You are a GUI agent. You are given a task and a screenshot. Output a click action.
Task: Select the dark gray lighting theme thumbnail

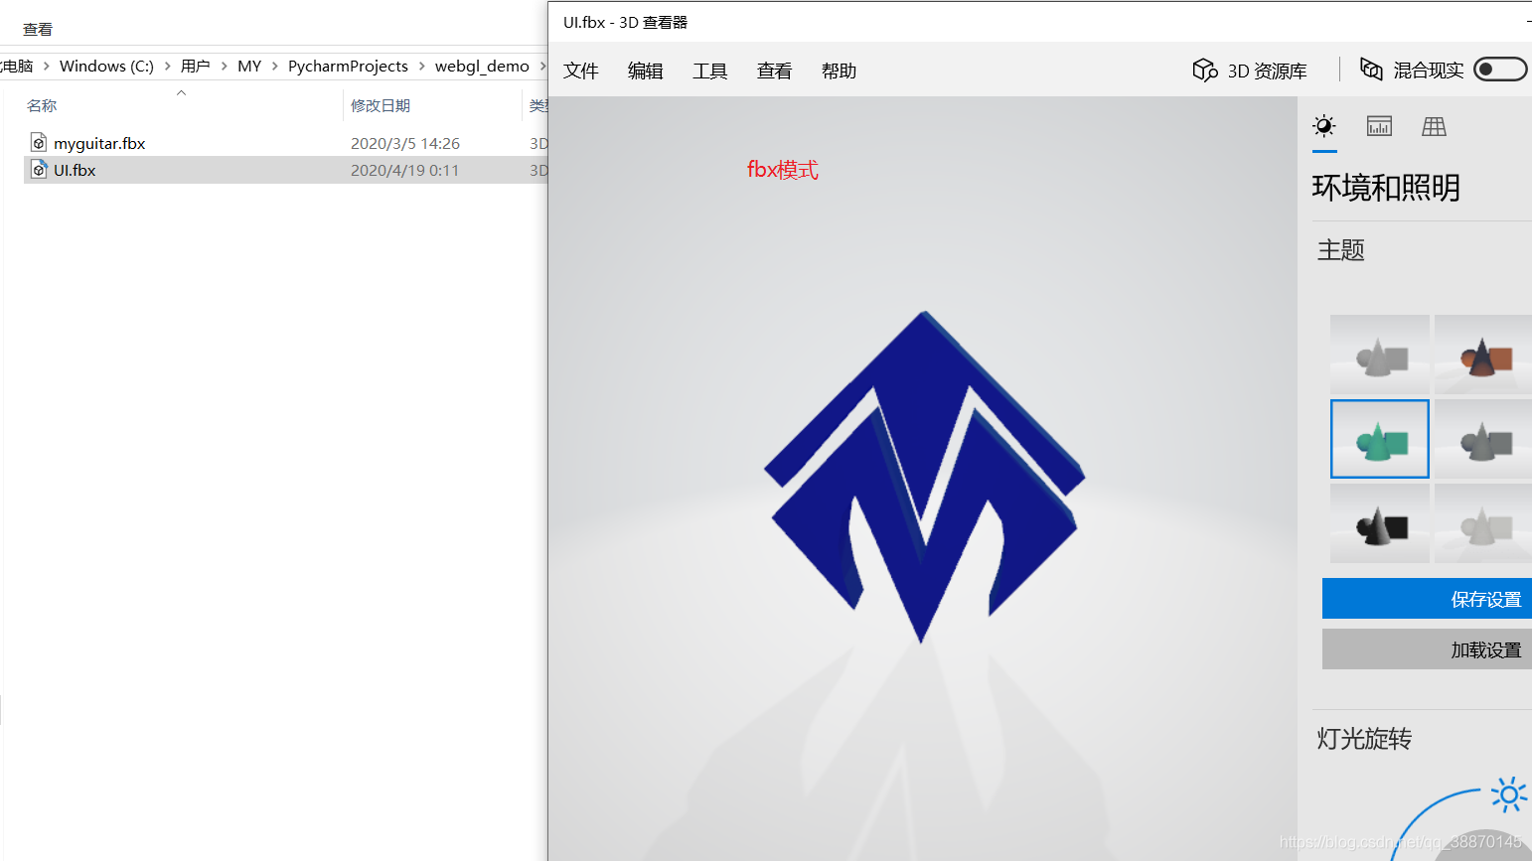[1483, 439]
